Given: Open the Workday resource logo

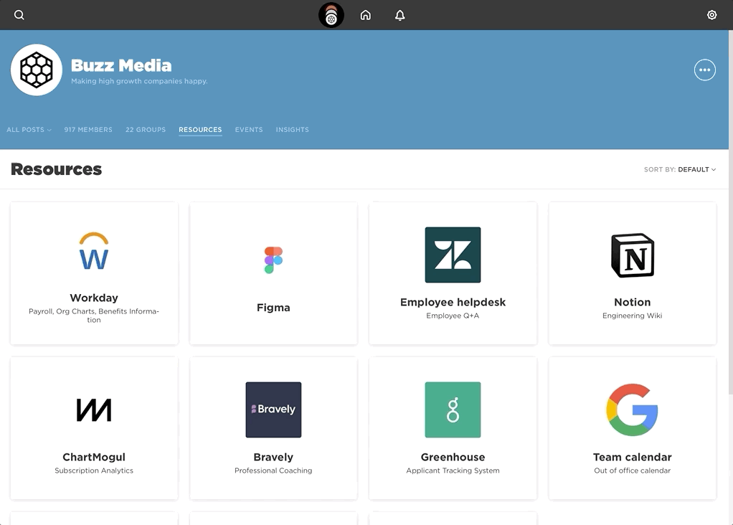Looking at the screenshot, I should pos(94,251).
